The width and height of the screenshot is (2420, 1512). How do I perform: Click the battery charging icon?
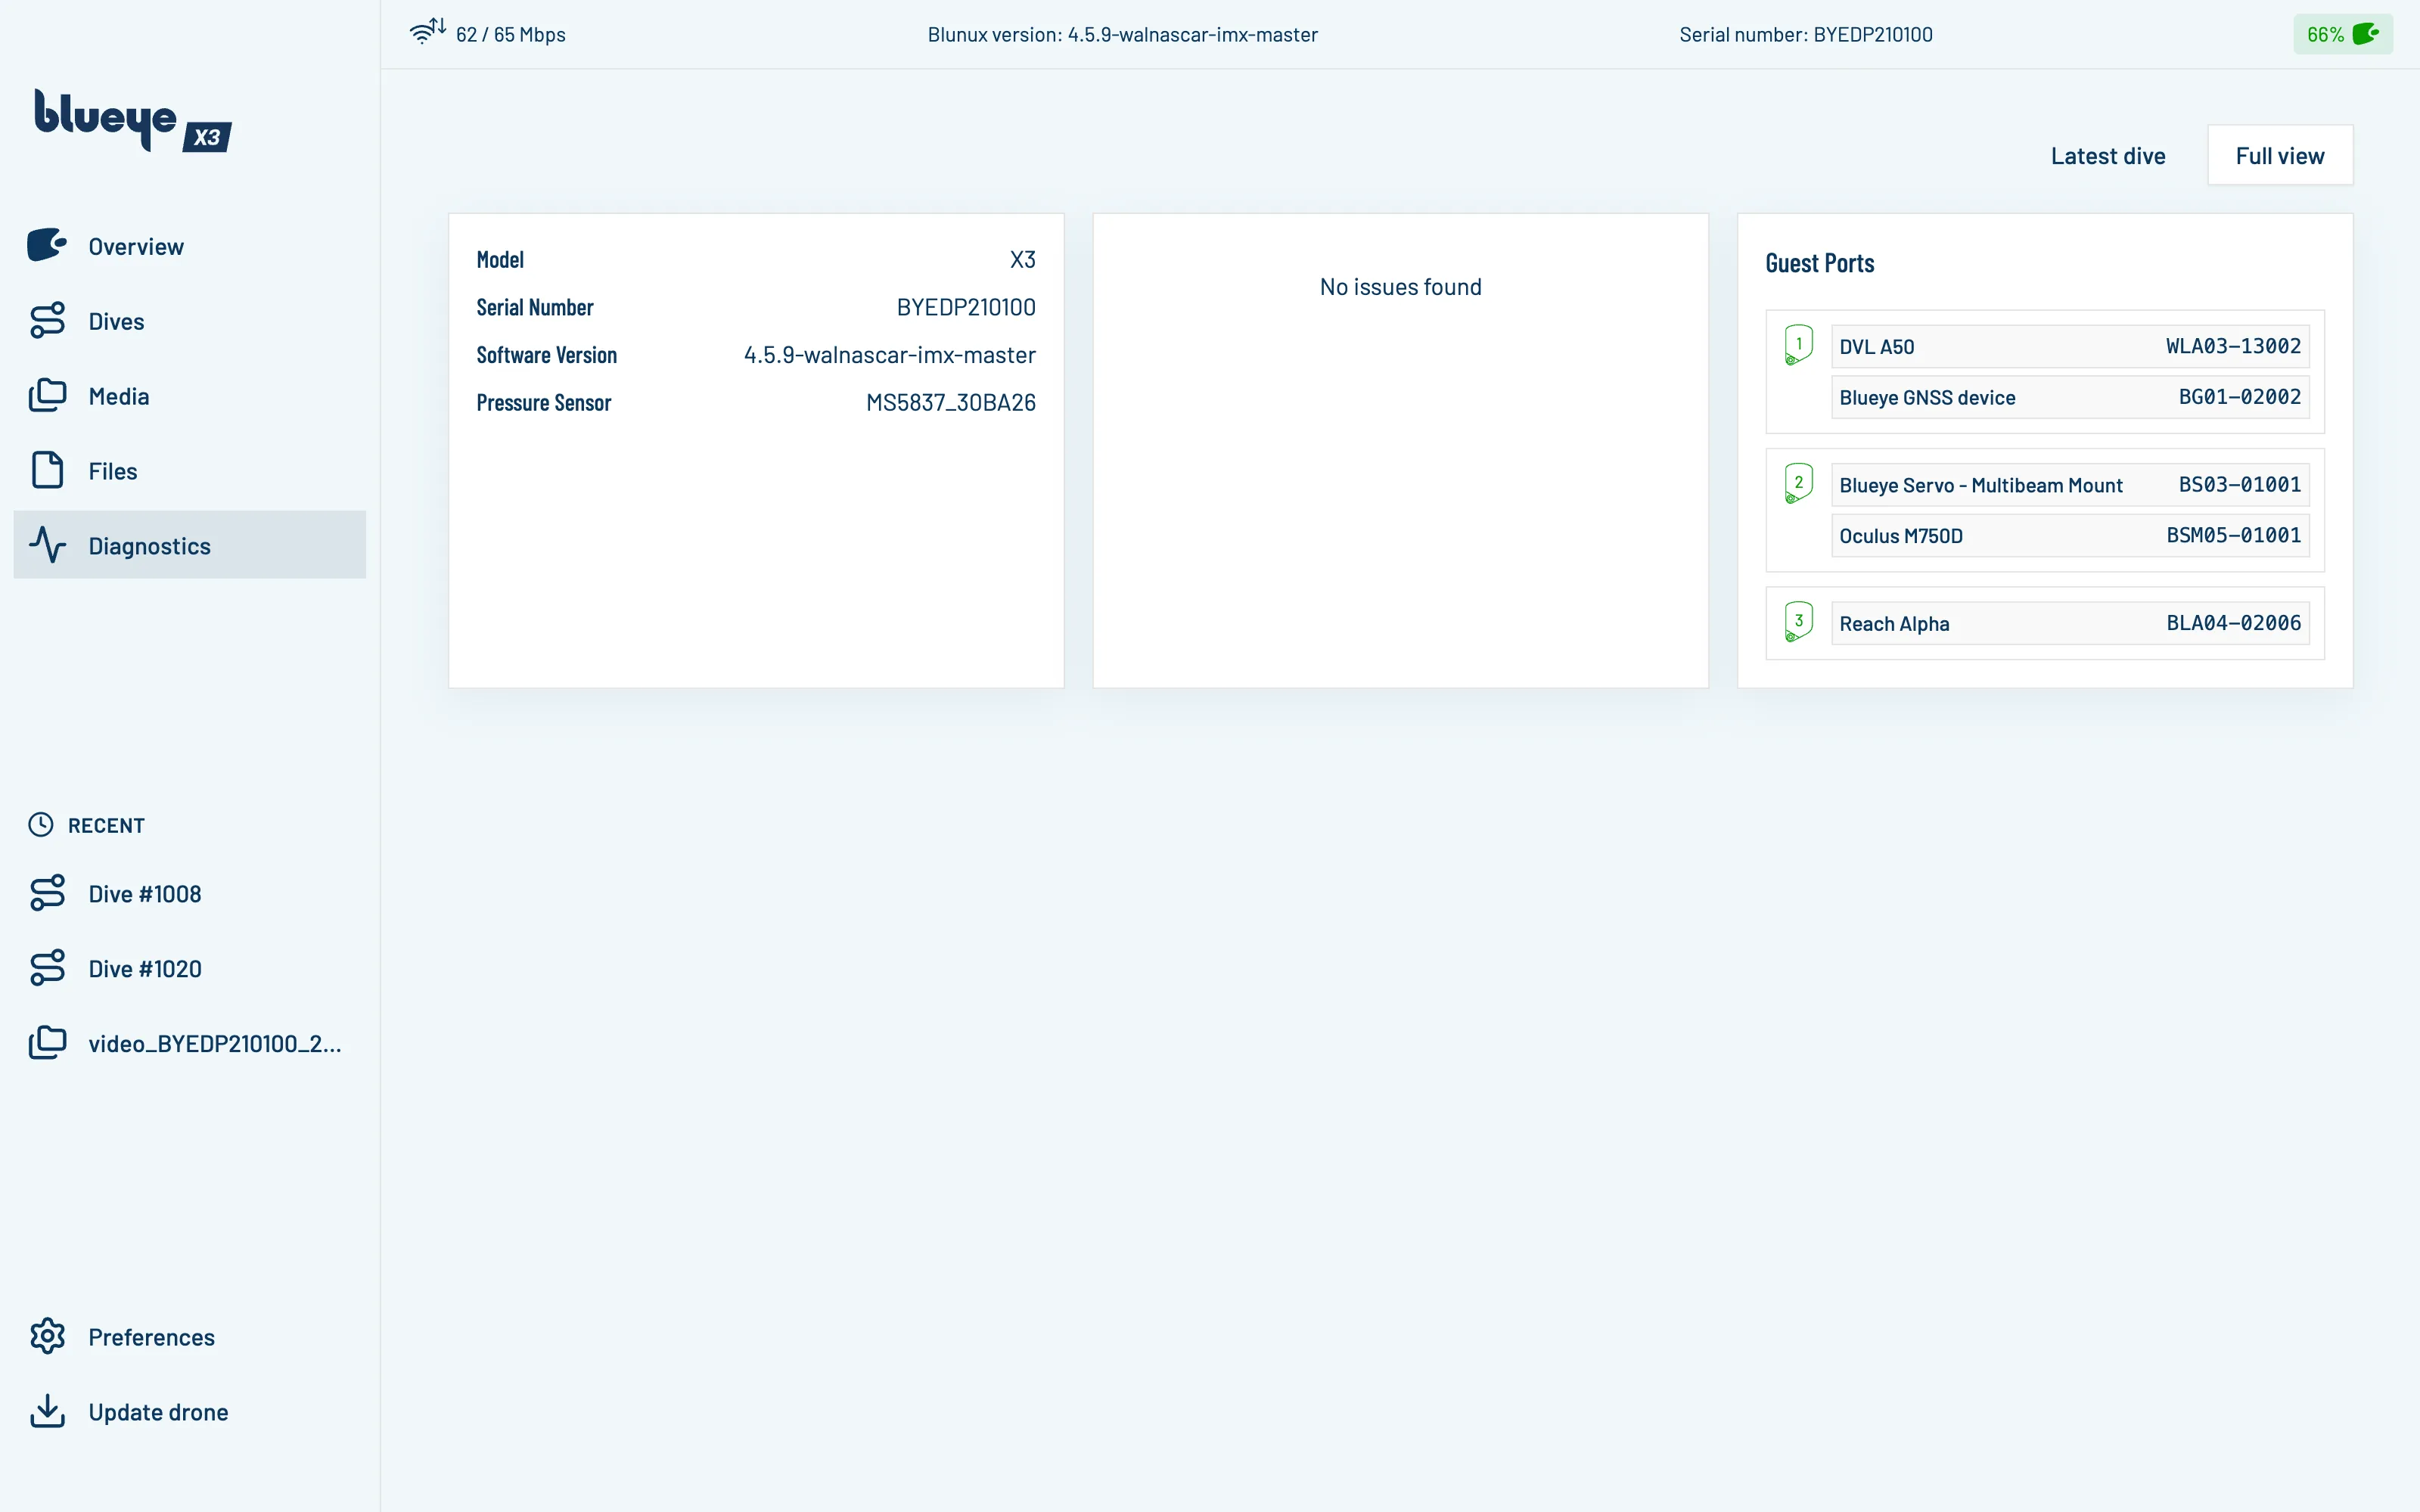tap(2366, 34)
